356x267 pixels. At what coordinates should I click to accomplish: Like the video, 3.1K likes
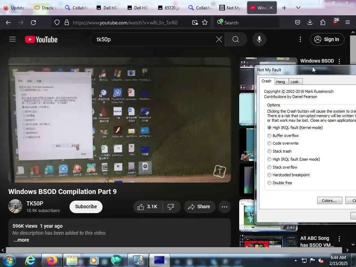pos(147,207)
